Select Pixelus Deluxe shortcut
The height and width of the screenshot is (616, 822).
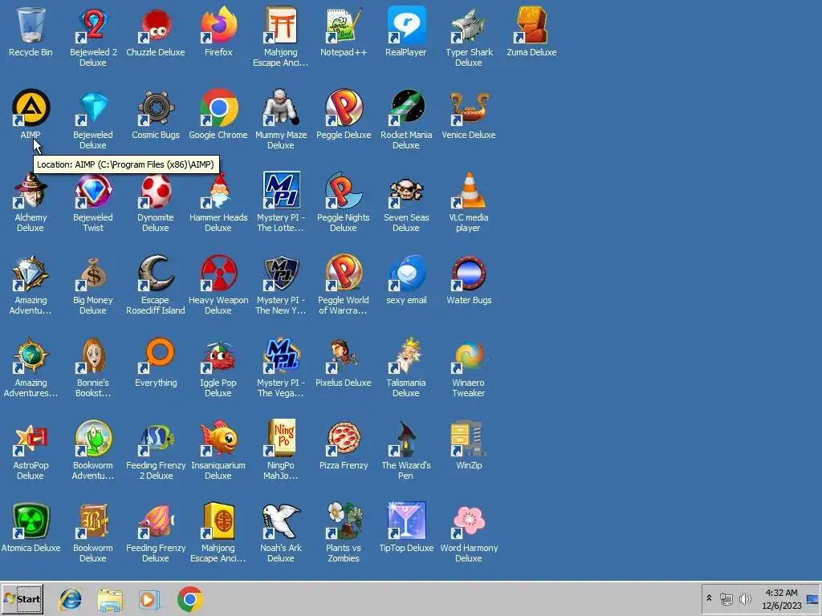344,356
